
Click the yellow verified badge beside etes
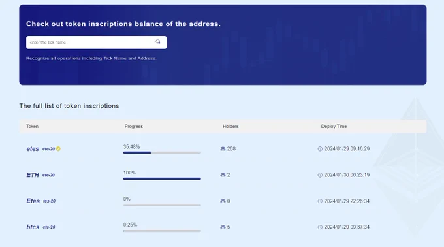click(x=58, y=149)
